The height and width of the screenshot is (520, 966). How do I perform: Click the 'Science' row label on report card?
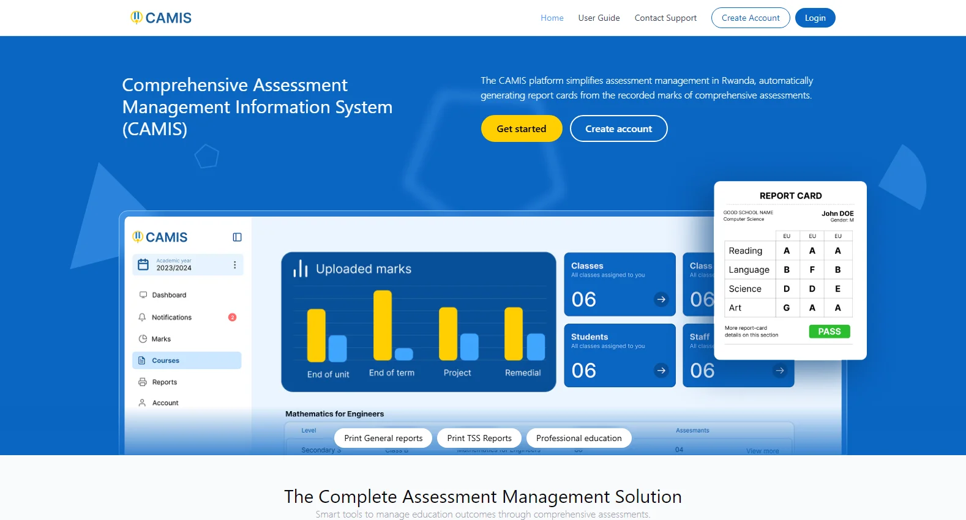click(x=745, y=289)
